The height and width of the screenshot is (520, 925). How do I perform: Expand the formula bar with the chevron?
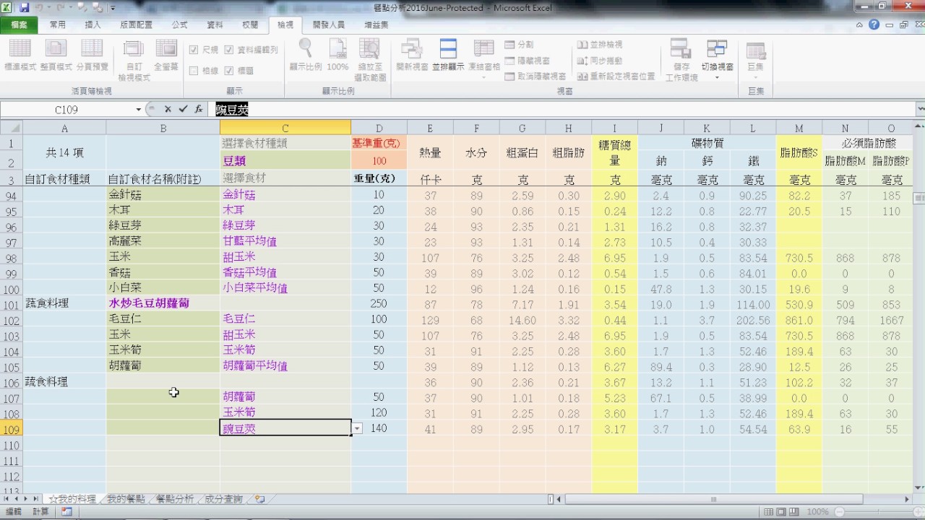click(920, 109)
